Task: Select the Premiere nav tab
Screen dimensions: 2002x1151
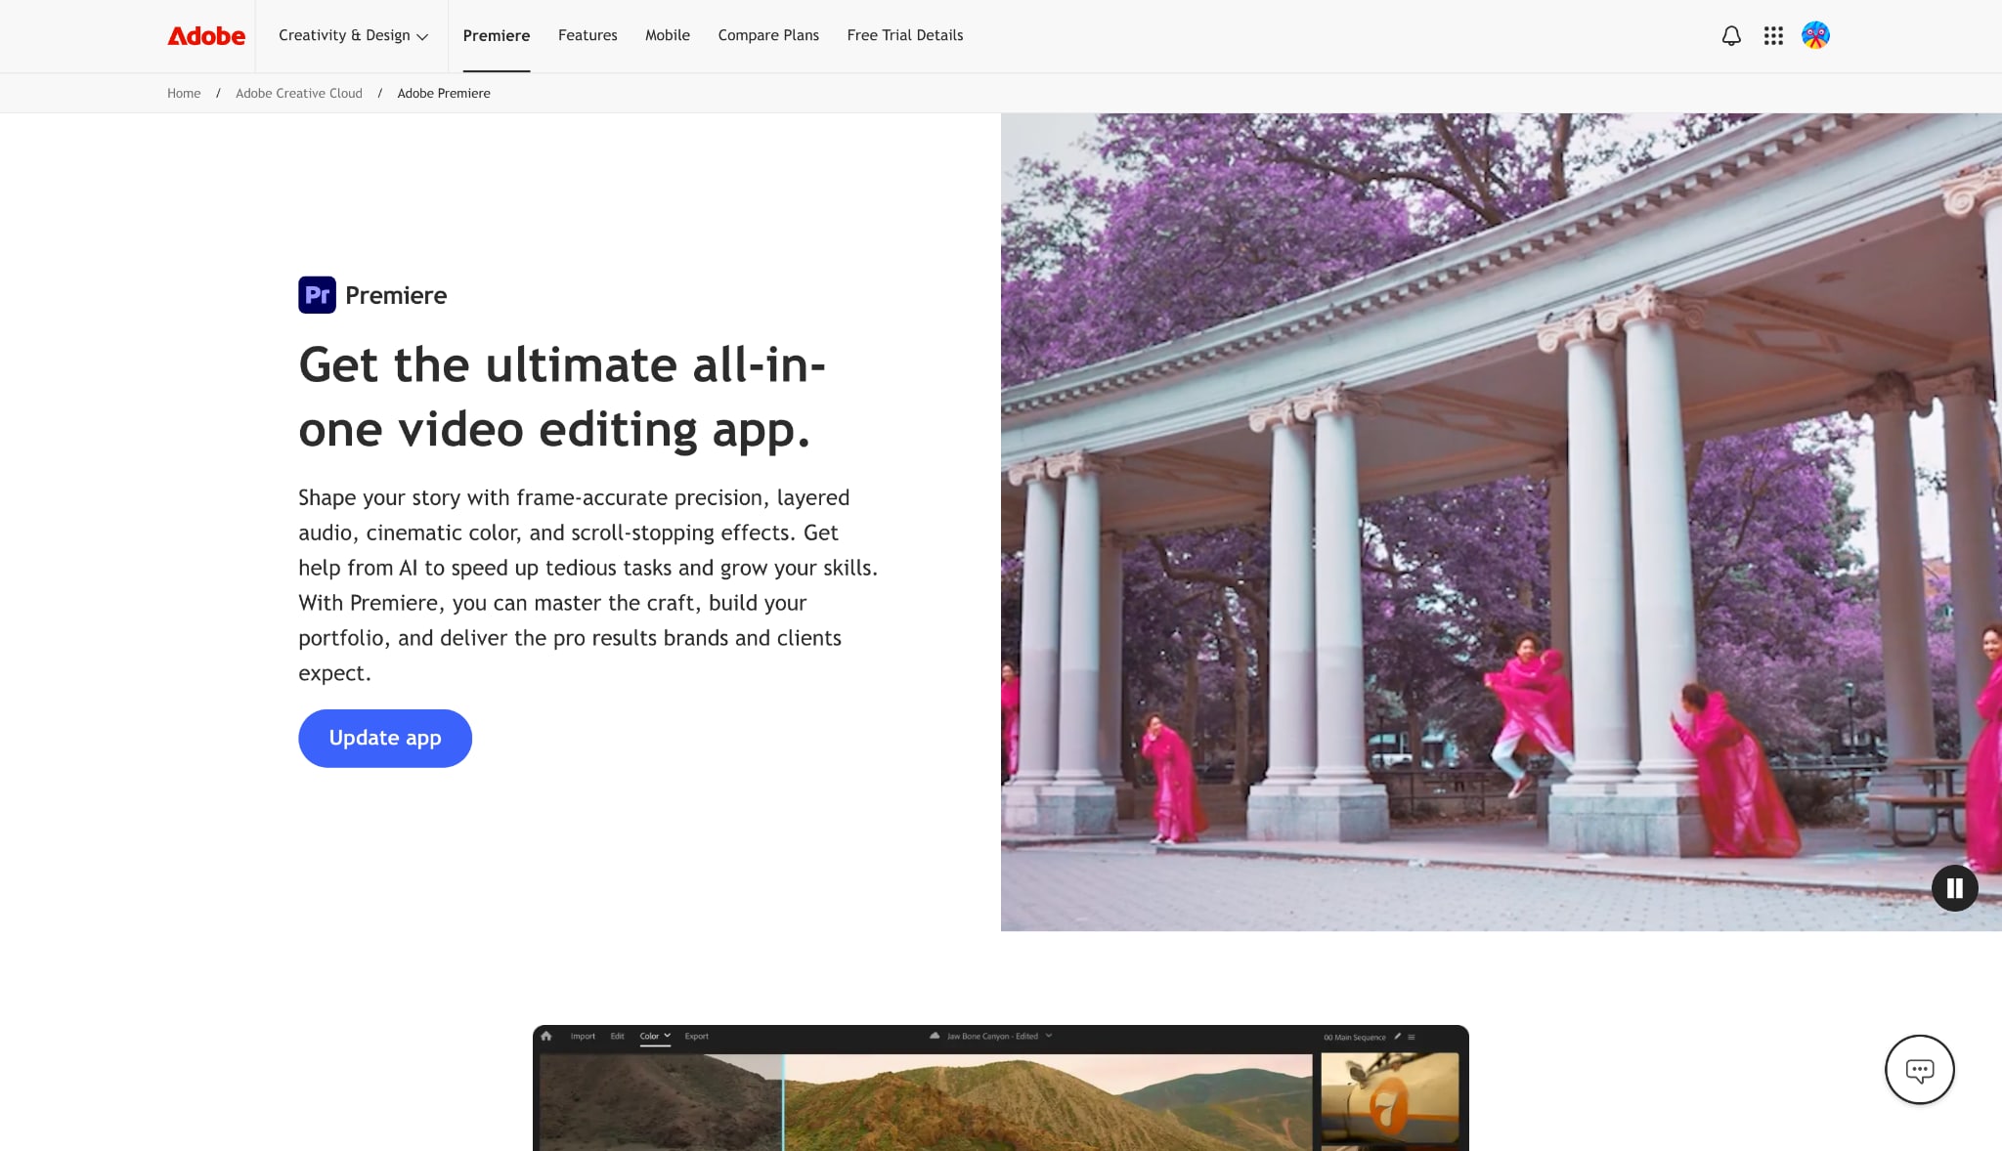Action: 497,36
